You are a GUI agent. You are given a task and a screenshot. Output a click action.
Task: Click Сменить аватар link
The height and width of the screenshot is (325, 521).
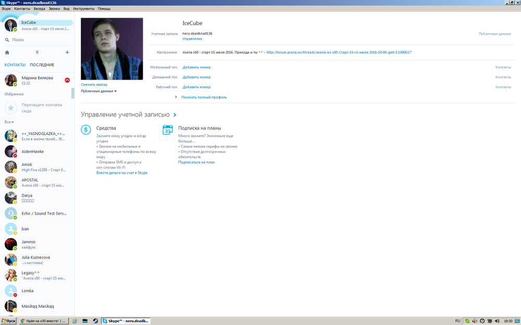click(94, 84)
